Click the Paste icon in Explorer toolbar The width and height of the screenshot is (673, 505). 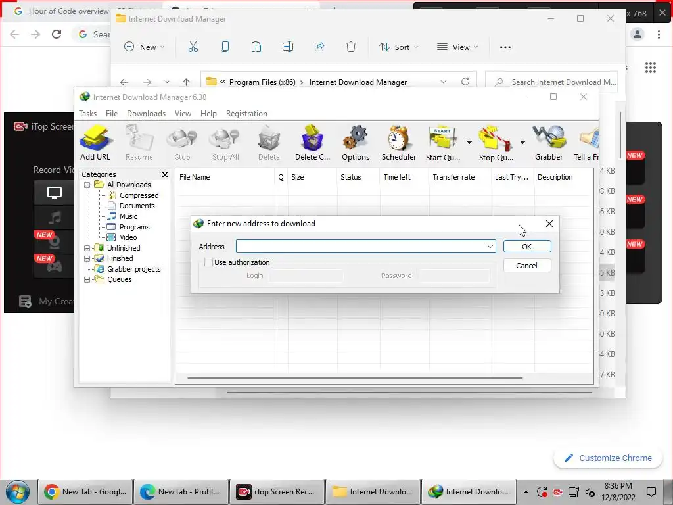tap(256, 47)
